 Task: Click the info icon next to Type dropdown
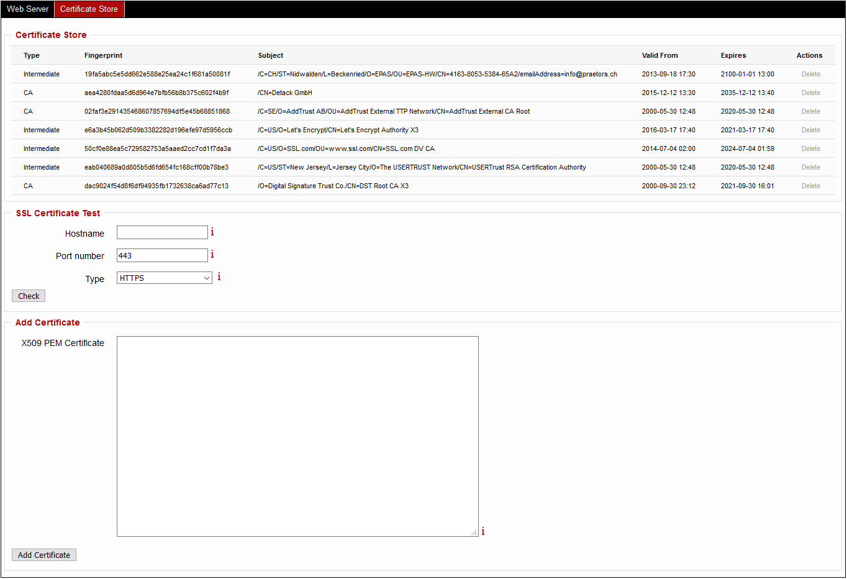click(219, 276)
